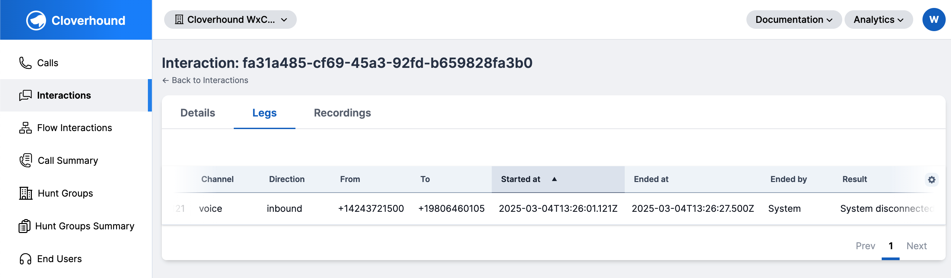Expand the Analytics dropdown menu
Screen dimensions: 951x278
click(x=878, y=20)
